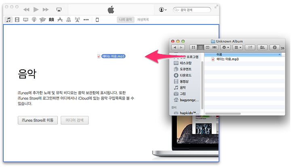Click the 미디어 검색 button
The image size is (291, 167).
pos(75,120)
